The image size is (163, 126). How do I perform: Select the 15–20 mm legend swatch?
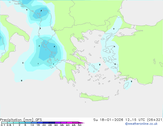point(40,123)
